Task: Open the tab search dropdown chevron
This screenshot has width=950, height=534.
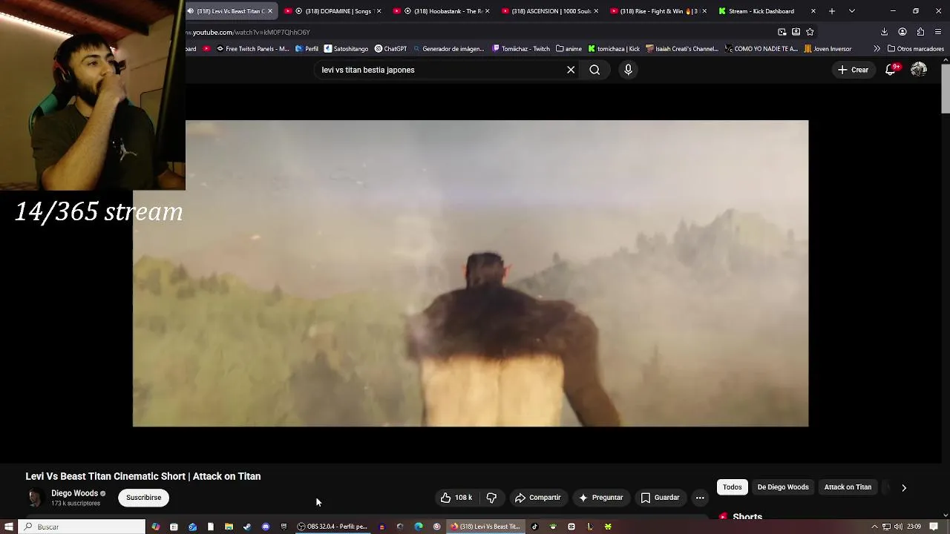Action: pos(852,11)
